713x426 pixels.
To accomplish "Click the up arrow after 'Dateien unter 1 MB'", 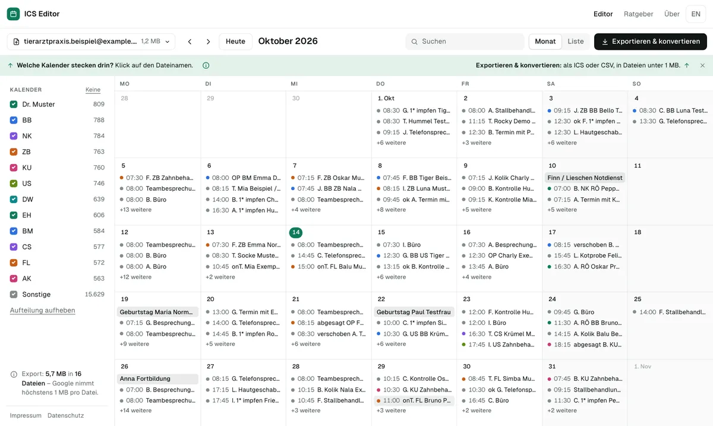I will click(x=687, y=65).
